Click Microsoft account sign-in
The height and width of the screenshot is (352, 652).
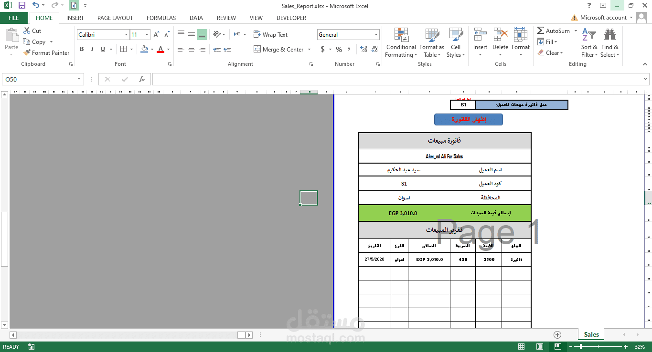point(603,18)
